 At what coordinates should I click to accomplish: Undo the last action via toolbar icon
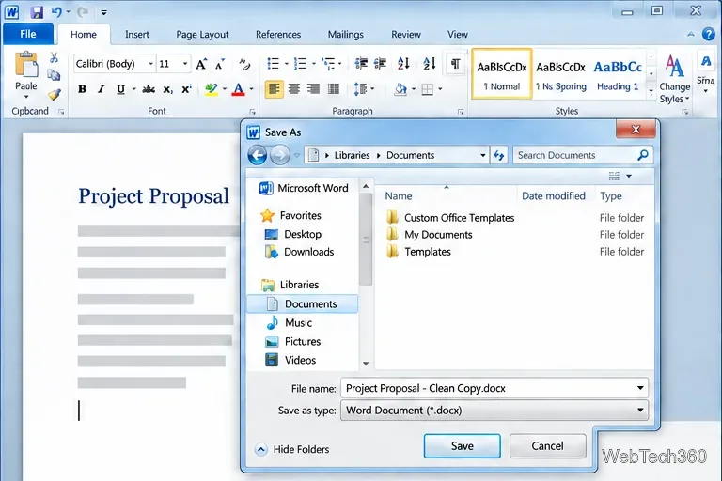point(56,12)
